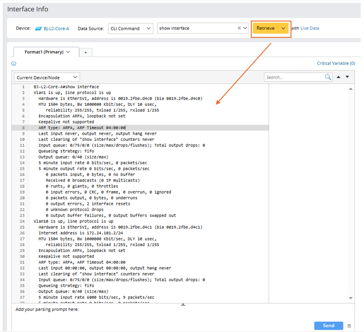Viewport: 364px width, 332px height.
Task: Click line 'Keepalive not supported' on row 7
Action: click(x=66, y=122)
